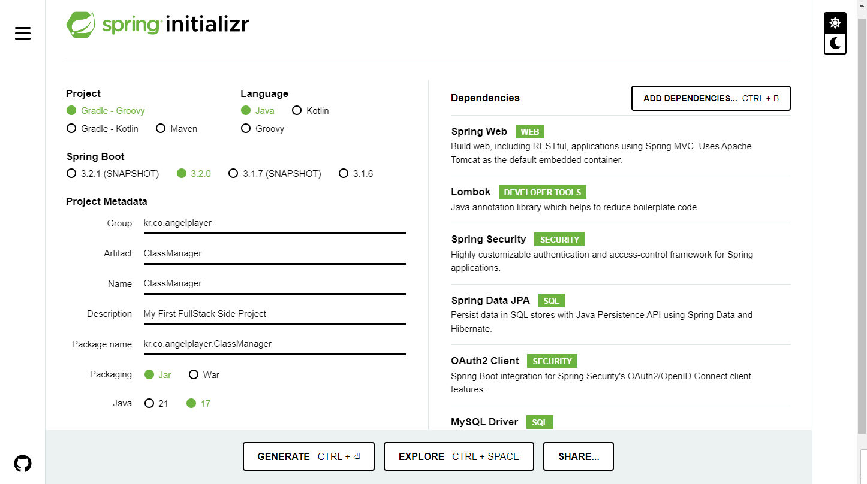Click the Share button

pos(579,456)
